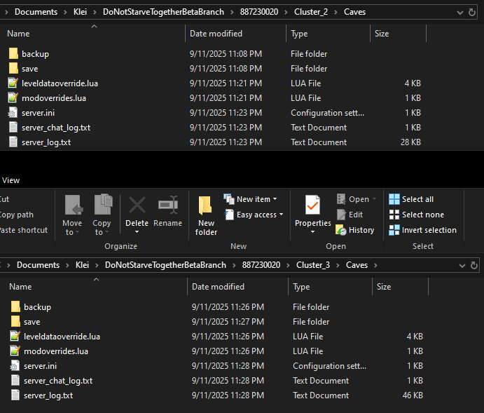The height and width of the screenshot is (413, 484).
Task: Open the View ribbon tab
Action: click(x=11, y=180)
